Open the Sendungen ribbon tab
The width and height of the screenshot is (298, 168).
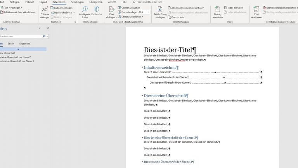77,2
